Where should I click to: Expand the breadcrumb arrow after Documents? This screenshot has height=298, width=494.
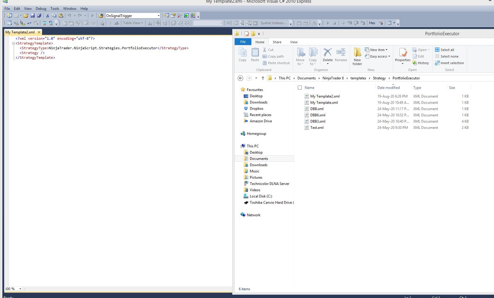(319, 78)
